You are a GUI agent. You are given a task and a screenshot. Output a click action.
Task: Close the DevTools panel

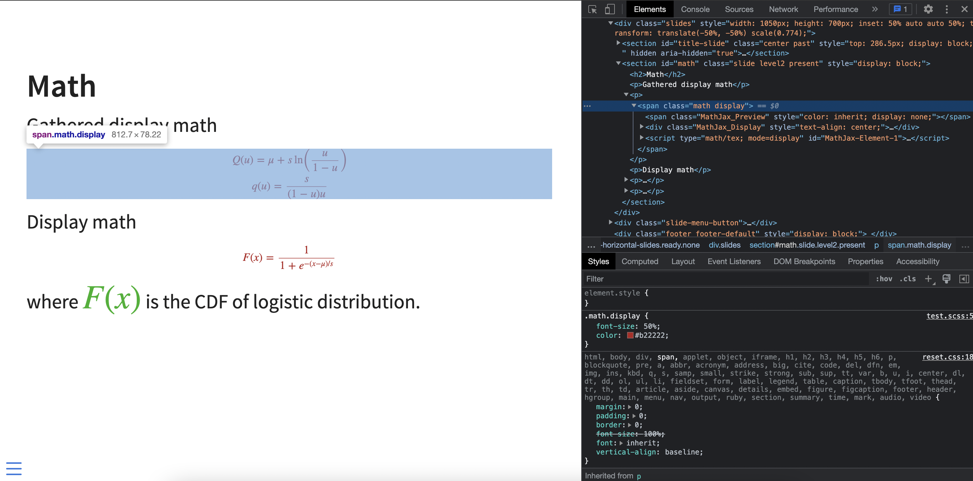(x=964, y=9)
